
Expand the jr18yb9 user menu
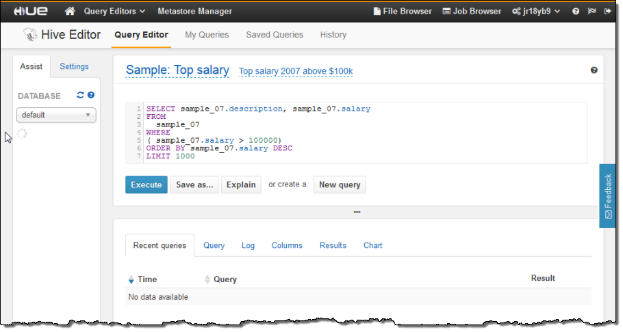click(x=536, y=12)
